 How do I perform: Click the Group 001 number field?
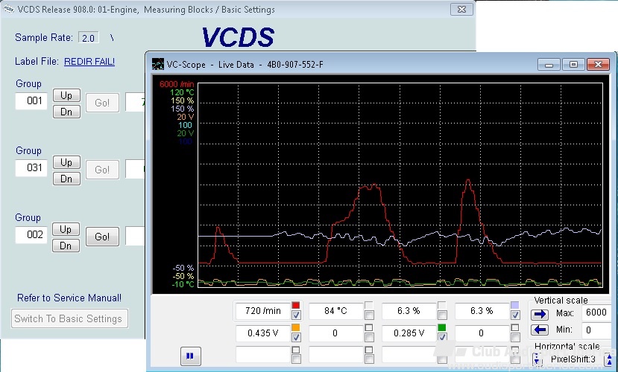(x=31, y=101)
